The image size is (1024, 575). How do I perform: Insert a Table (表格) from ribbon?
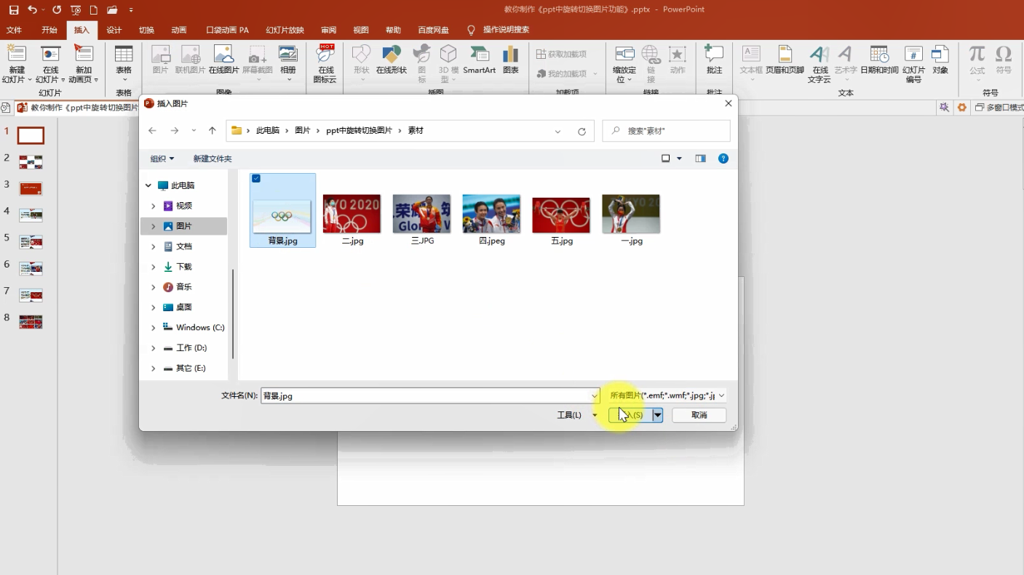pyautogui.click(x=124, y=64)
